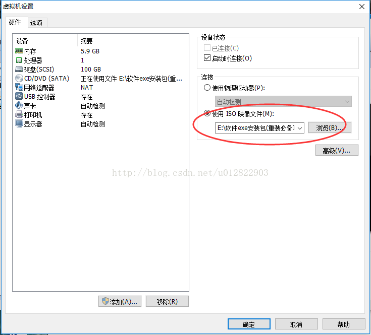The image size is (371, 335).
Task: Select the USB controller icon
Action: [x=19, y=96]
